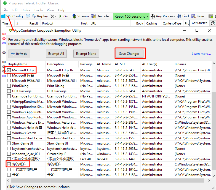Image resolution: width=216 pixels, height=190 pixels.
Task: Open WinConfig from the toolbar
Action: click(12, 16)
